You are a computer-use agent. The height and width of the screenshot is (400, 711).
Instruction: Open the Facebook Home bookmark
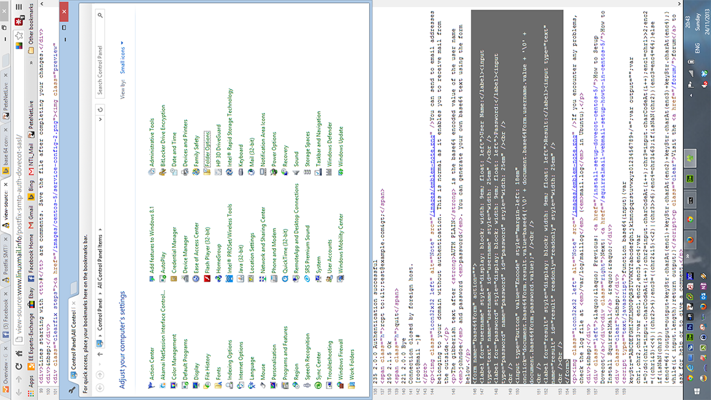coord(31,257)
